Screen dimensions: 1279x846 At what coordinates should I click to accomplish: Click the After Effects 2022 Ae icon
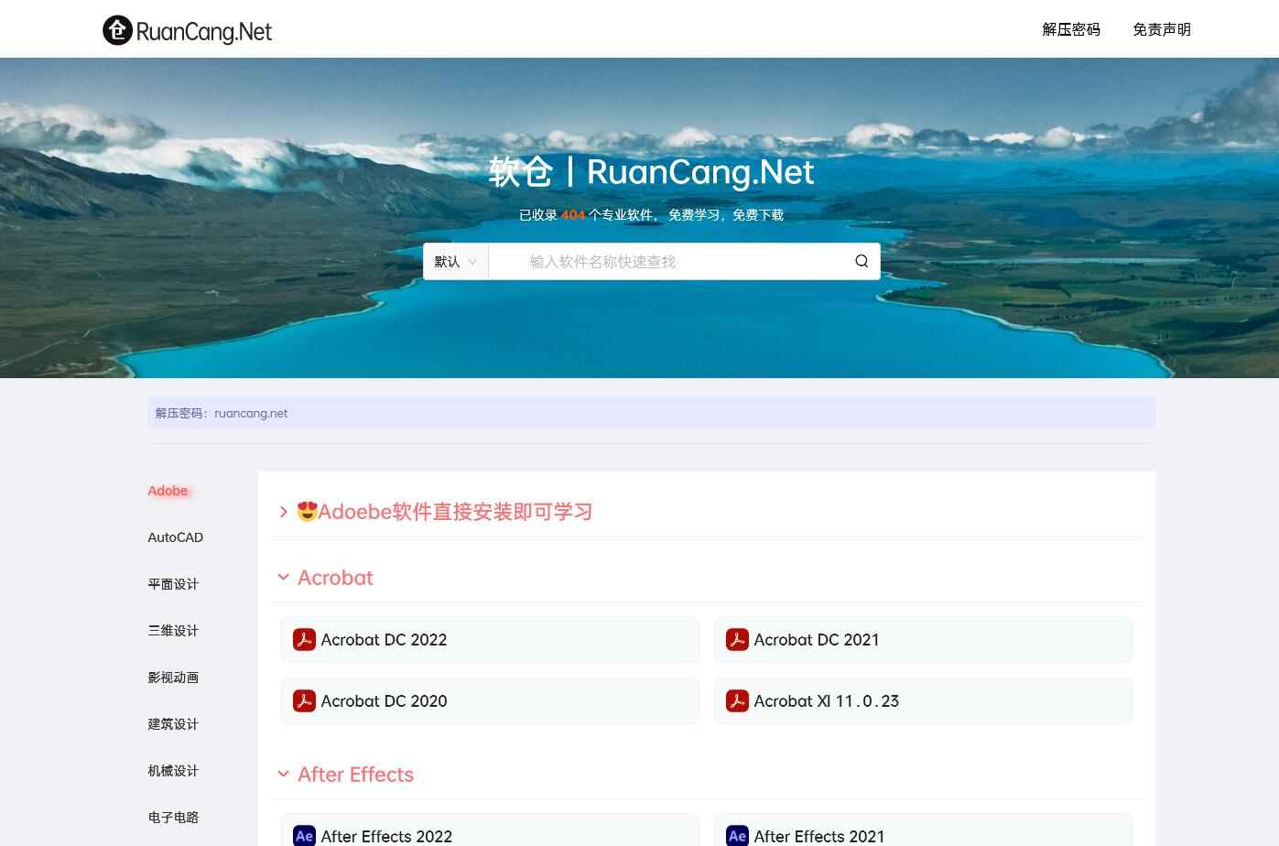tap(304, 836)
